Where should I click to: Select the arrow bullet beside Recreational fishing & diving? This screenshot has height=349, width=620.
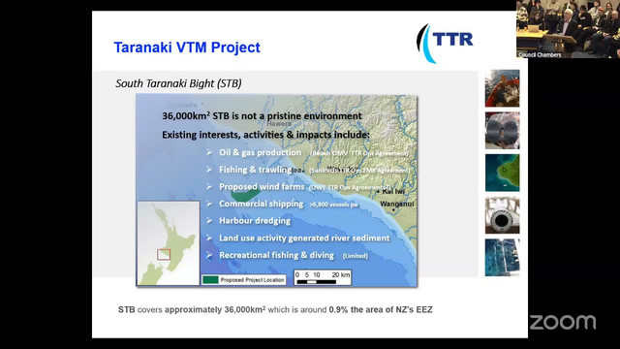click(x=209, y=255)
